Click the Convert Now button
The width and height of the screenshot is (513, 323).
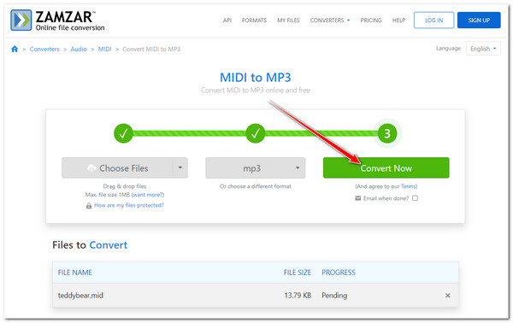[x=386, y=167]
